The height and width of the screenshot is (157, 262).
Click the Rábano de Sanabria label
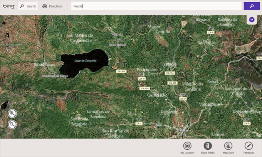227,22
